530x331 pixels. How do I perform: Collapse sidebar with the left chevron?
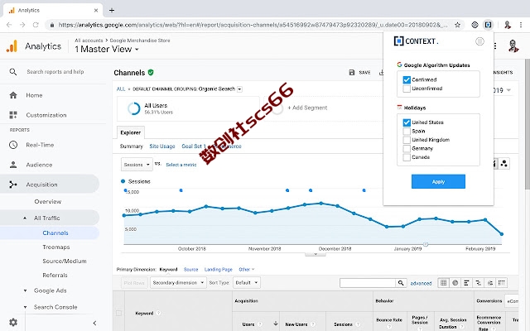click(94, 323)
